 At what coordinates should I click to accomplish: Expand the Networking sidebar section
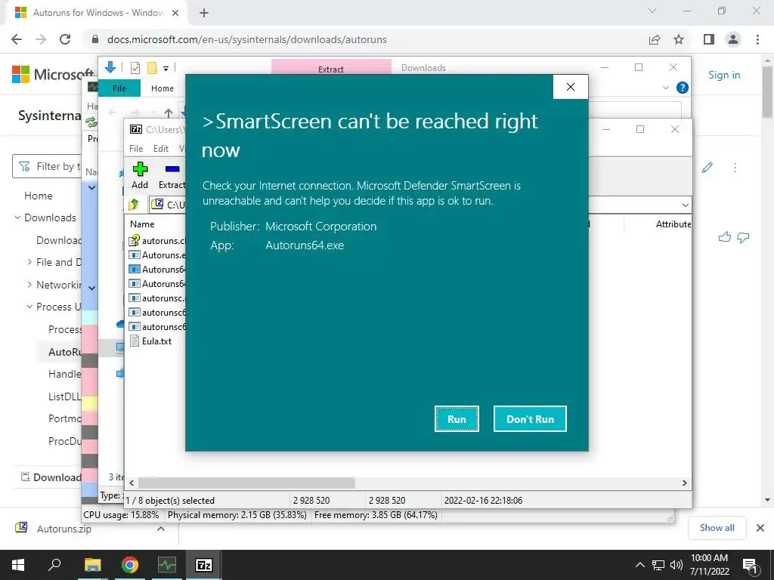[29, 285]
